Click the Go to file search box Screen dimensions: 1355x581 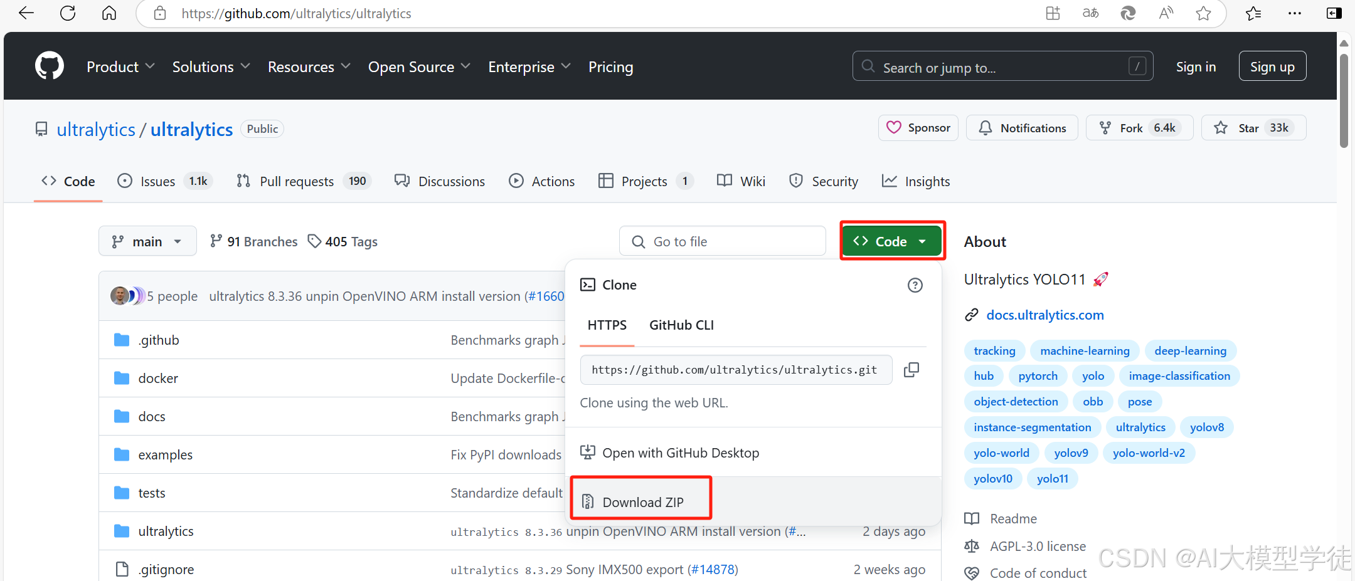pyautogui.click(x=723, y=241)
